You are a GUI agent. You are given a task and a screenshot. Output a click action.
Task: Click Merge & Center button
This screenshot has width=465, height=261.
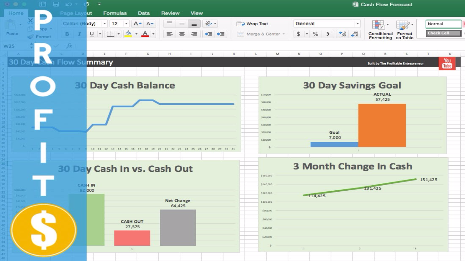click(x=261, y=34)
